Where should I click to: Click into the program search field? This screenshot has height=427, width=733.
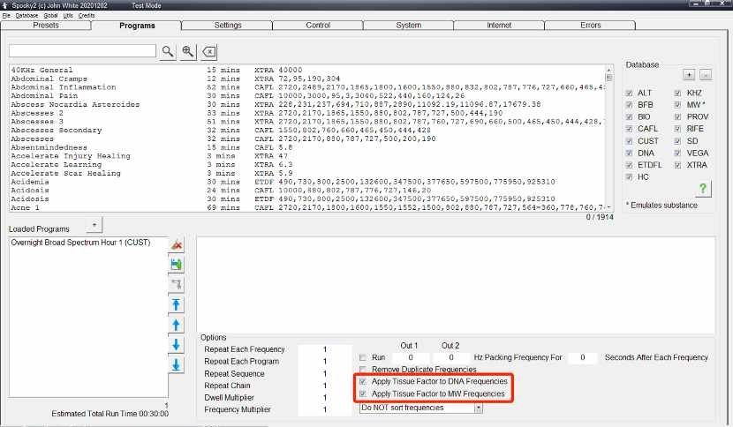(x=82, y=51)
